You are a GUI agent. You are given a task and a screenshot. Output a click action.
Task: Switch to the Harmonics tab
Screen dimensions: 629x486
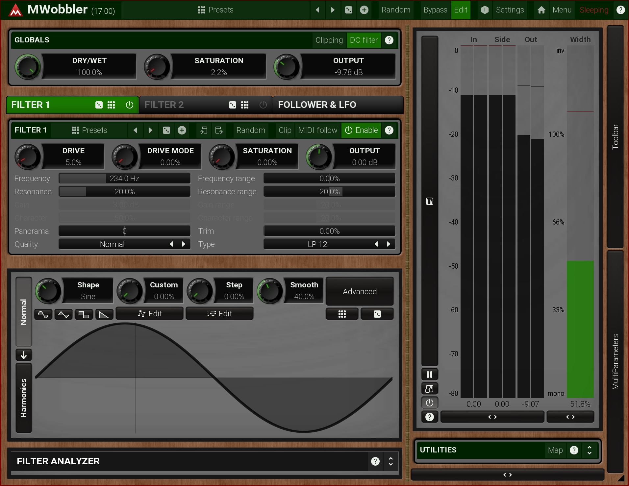click(x=24, y=398)
